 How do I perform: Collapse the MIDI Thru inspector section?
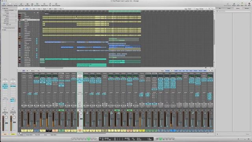tap(3, 8)
